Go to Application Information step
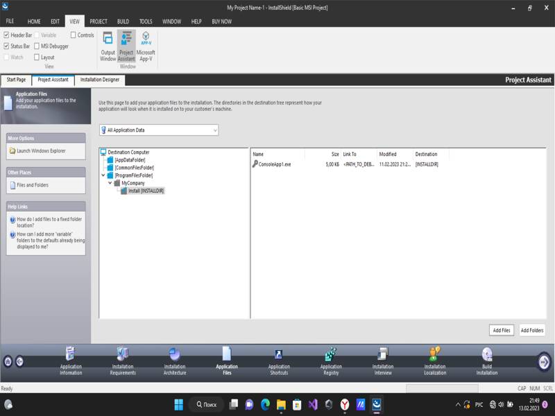 point(70,360)
